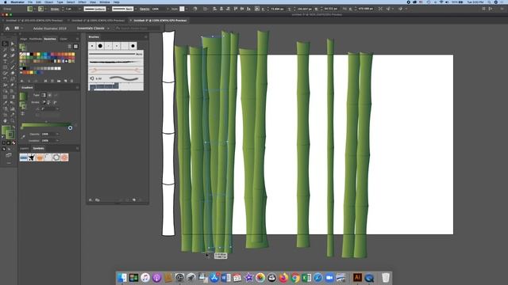Open the arrange documents dropdown

pyautogui.click(x=18, y=28)
